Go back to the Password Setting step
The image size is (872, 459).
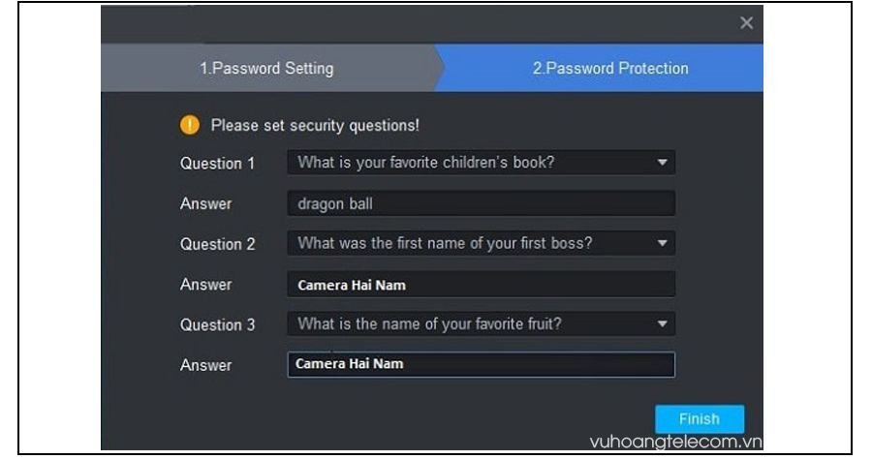[x=266, y=68]
